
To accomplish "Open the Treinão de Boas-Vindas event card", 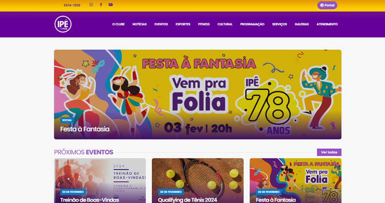I will [100, 180].
